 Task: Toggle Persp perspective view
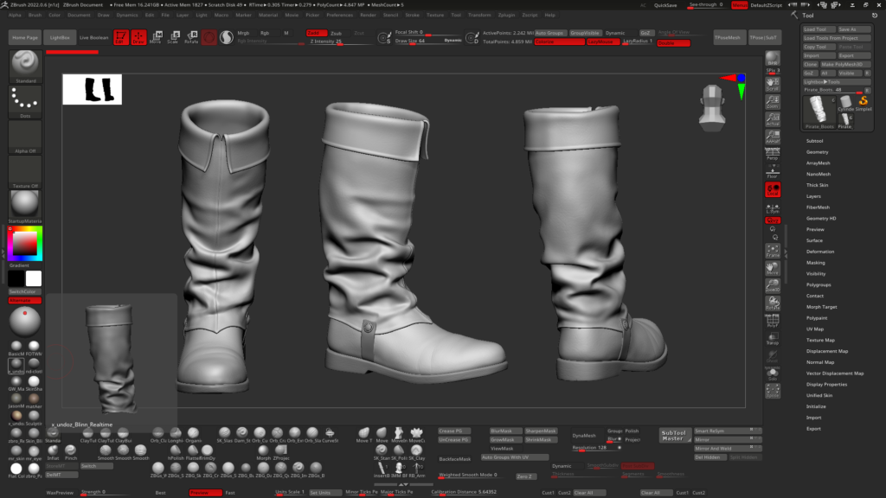tap(773, 155)
